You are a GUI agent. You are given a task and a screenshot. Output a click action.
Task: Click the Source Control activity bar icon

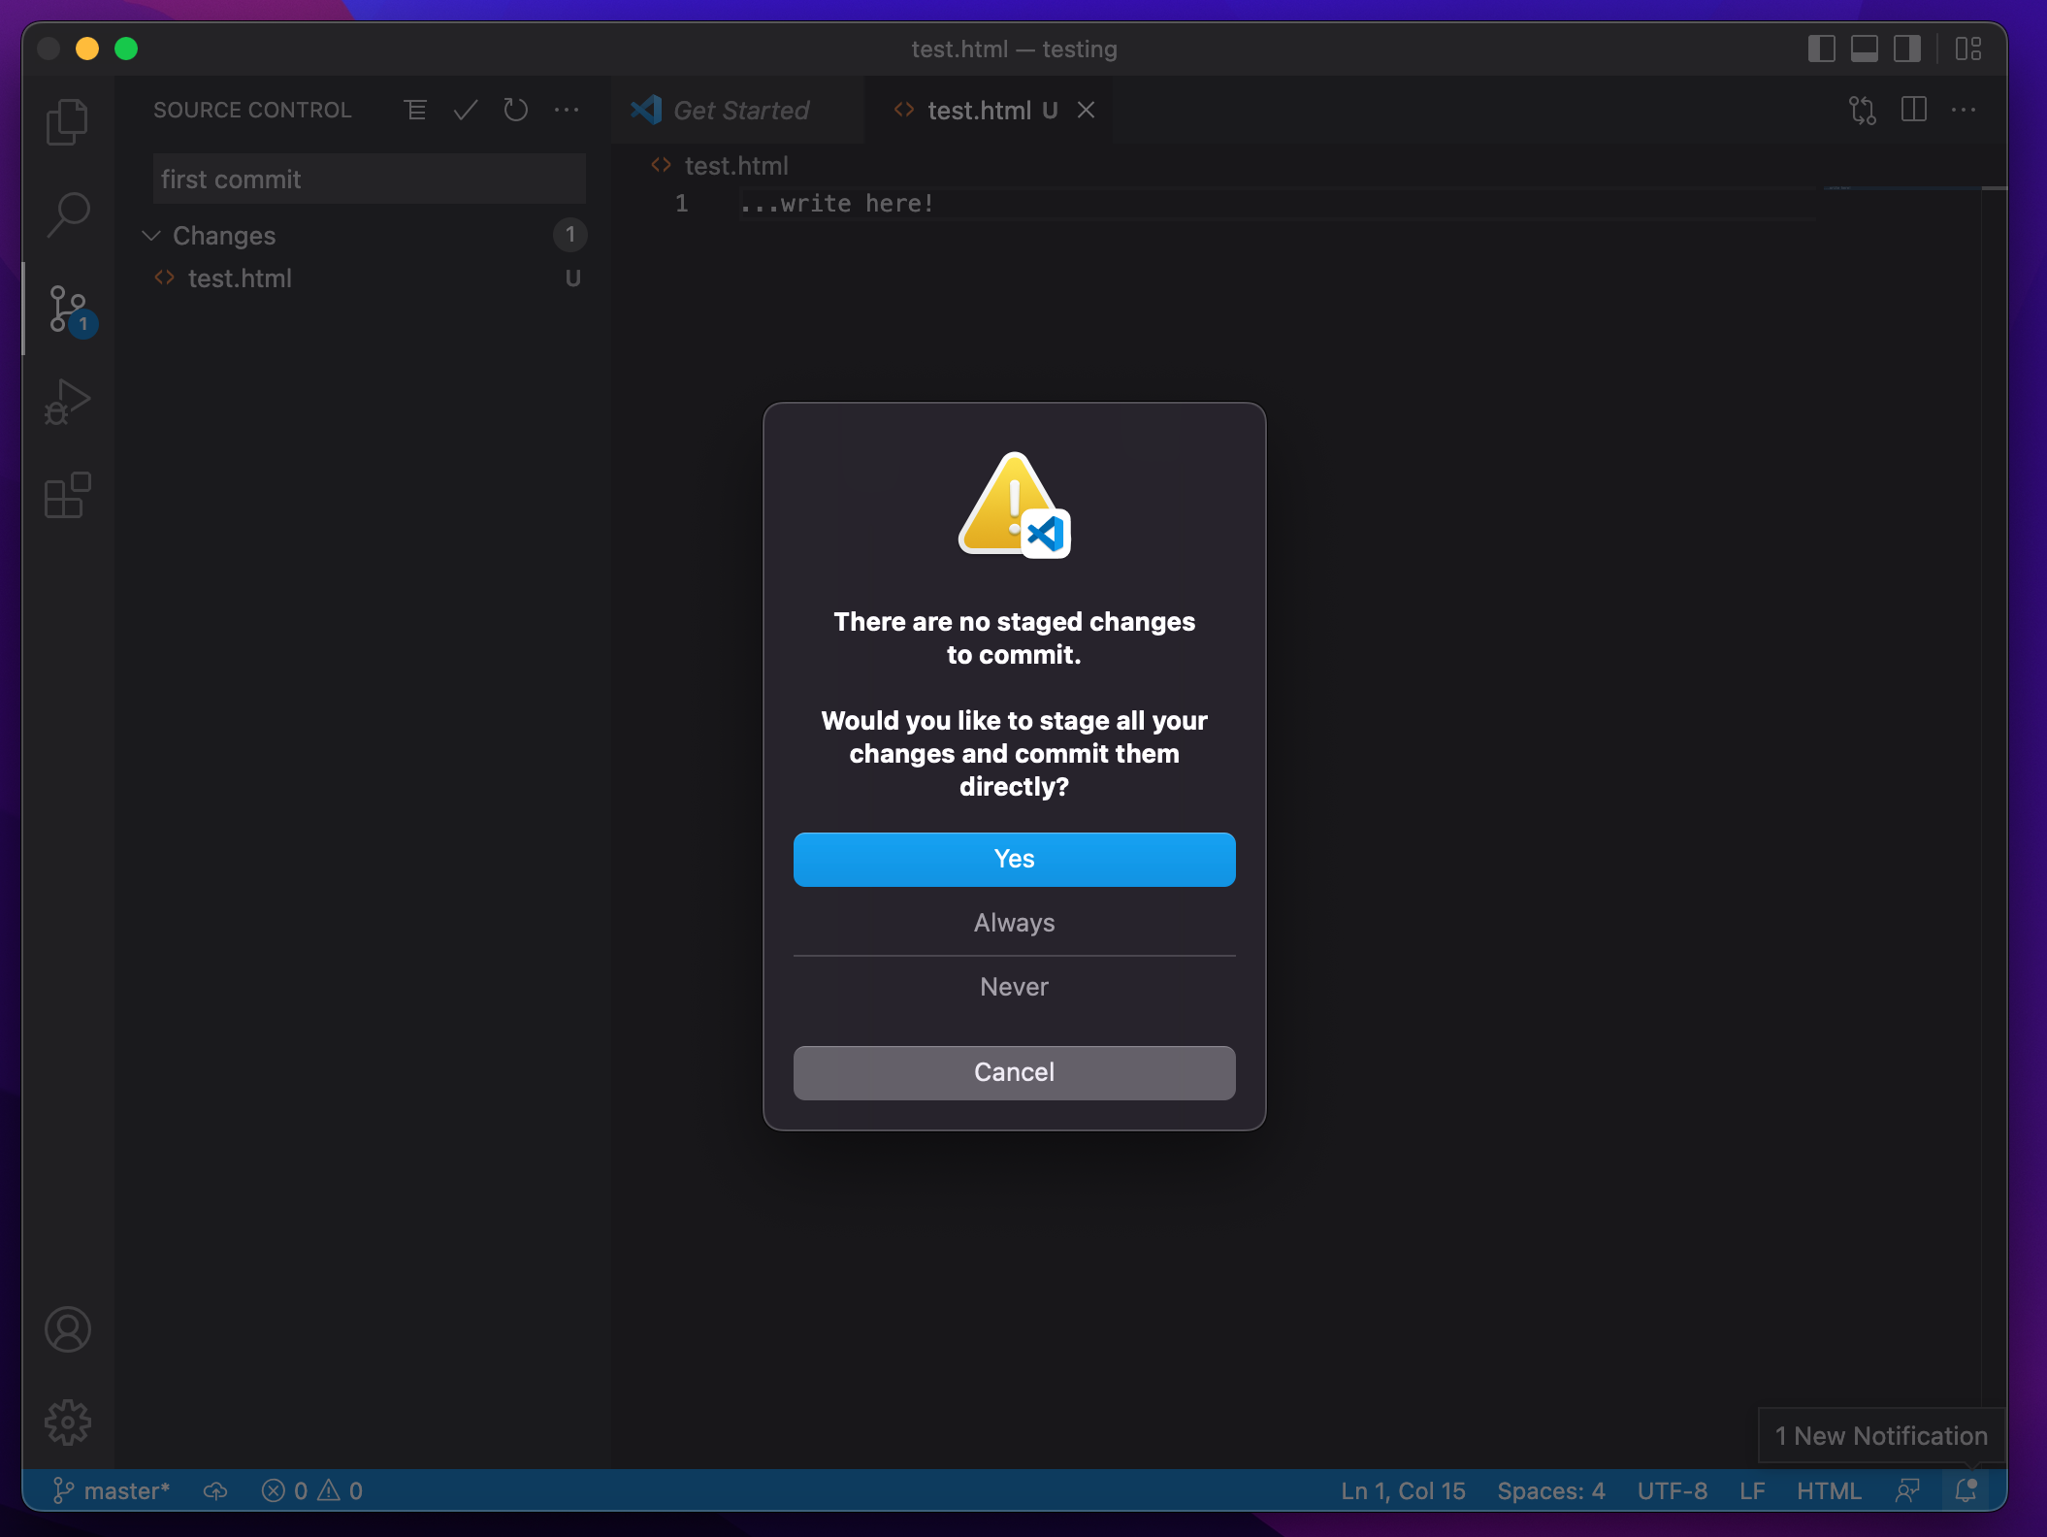tap(67, 309)
